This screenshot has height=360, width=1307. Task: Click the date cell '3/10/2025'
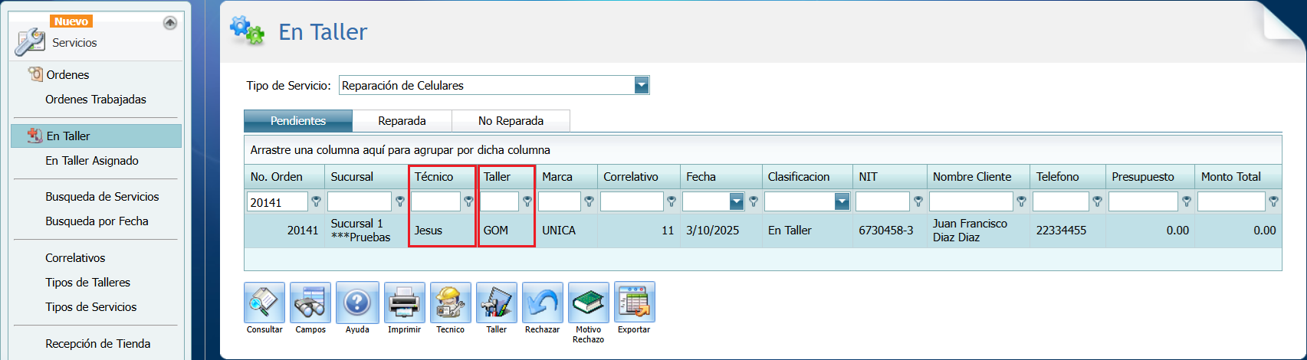tap(721, 230)
